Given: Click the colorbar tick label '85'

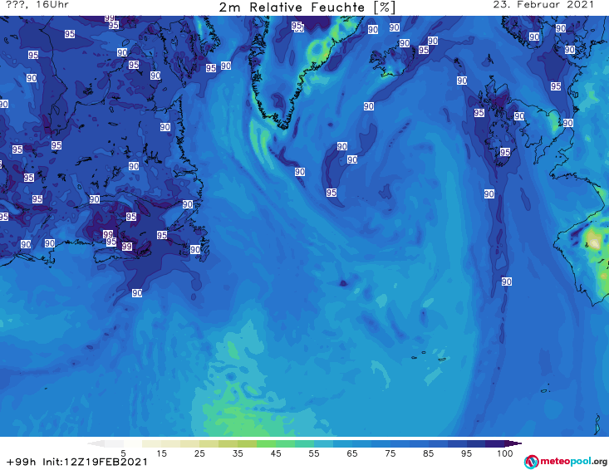Looking at the screenshot, I should (428, 453).
